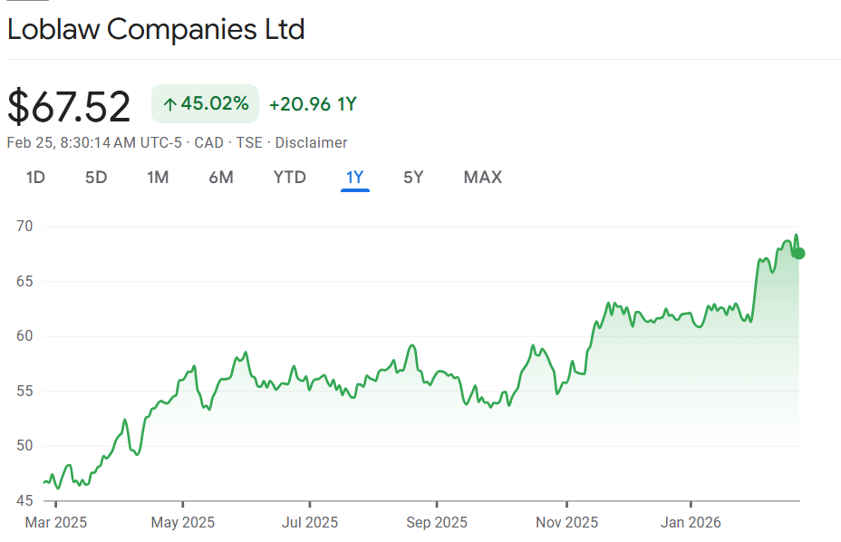This screenshot has height=542, width=841.
Task: Click the active 1Y tab
Action: point(354,178)
